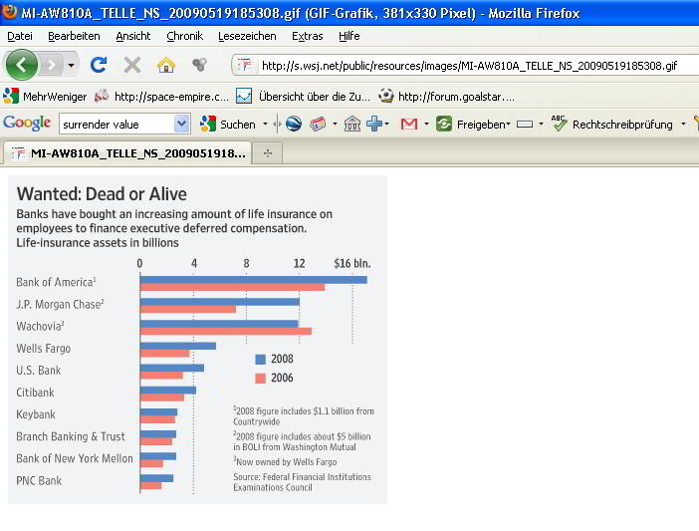Screen dimensions: 699x531
Task: Open the back/forward history dropdown
Action: pyautogui.click(x=72, y=66)
